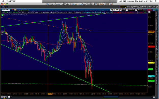Open the Active Trader side tab
The width and height of the screenshot is (159, 99).
point(157,37)
